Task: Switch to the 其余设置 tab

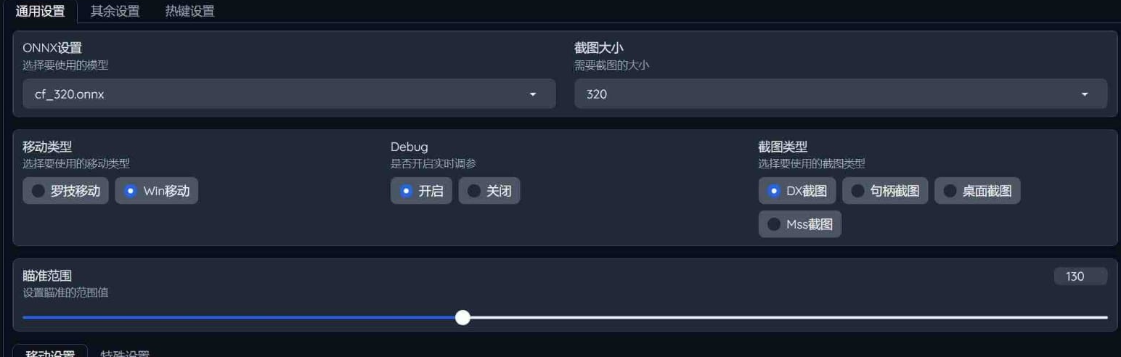Action: click(115, 12)
